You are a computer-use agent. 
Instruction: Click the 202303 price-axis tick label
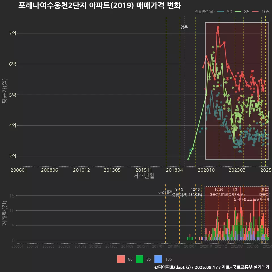point(237,170)
